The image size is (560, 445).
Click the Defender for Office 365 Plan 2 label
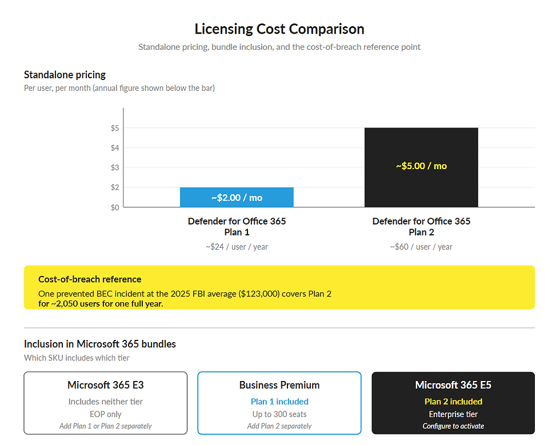tap(421, 226)
